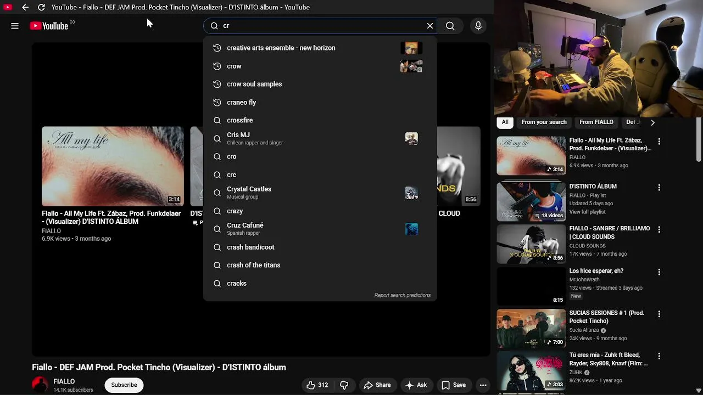This screenshot has width=703, height=395.
Task: Clear the search box with X
Action: tap(430, 26)
